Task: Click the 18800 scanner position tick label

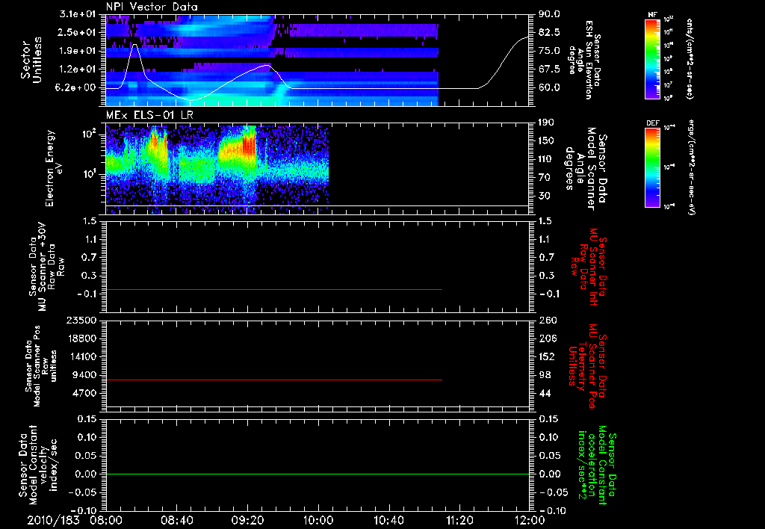Action: pos(81,338)
